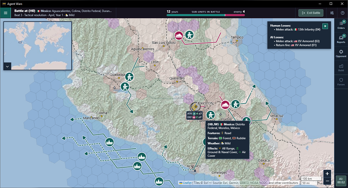Viewport: 348px width, 188px height.
Task: Click the Colima city label
Action: click(102, 113)
